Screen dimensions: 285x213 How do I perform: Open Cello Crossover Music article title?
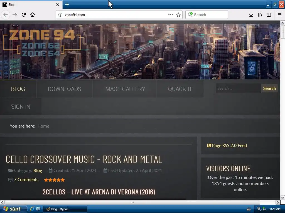tap(84, 159)
